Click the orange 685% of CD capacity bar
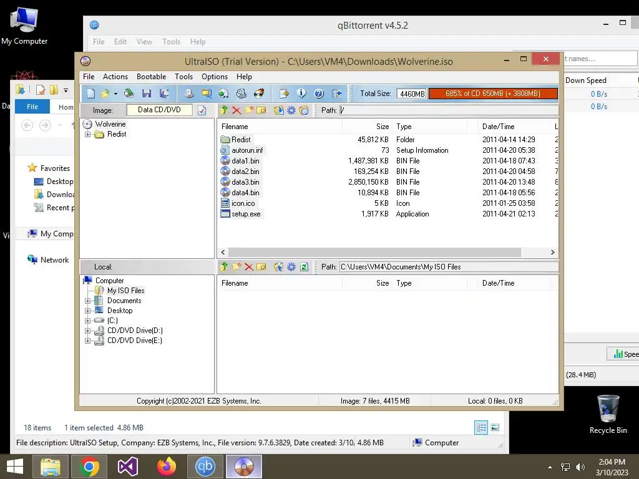Image resolution: width=639 pixels, height=479 pixels. tap(493, 94)
